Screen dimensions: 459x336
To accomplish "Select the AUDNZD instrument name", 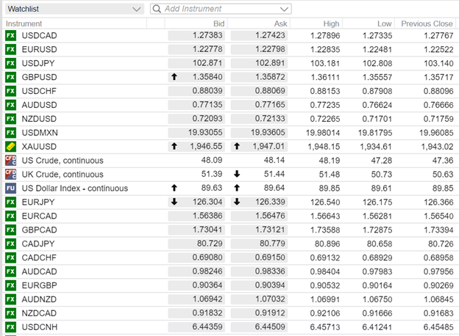I will (40, 299).
